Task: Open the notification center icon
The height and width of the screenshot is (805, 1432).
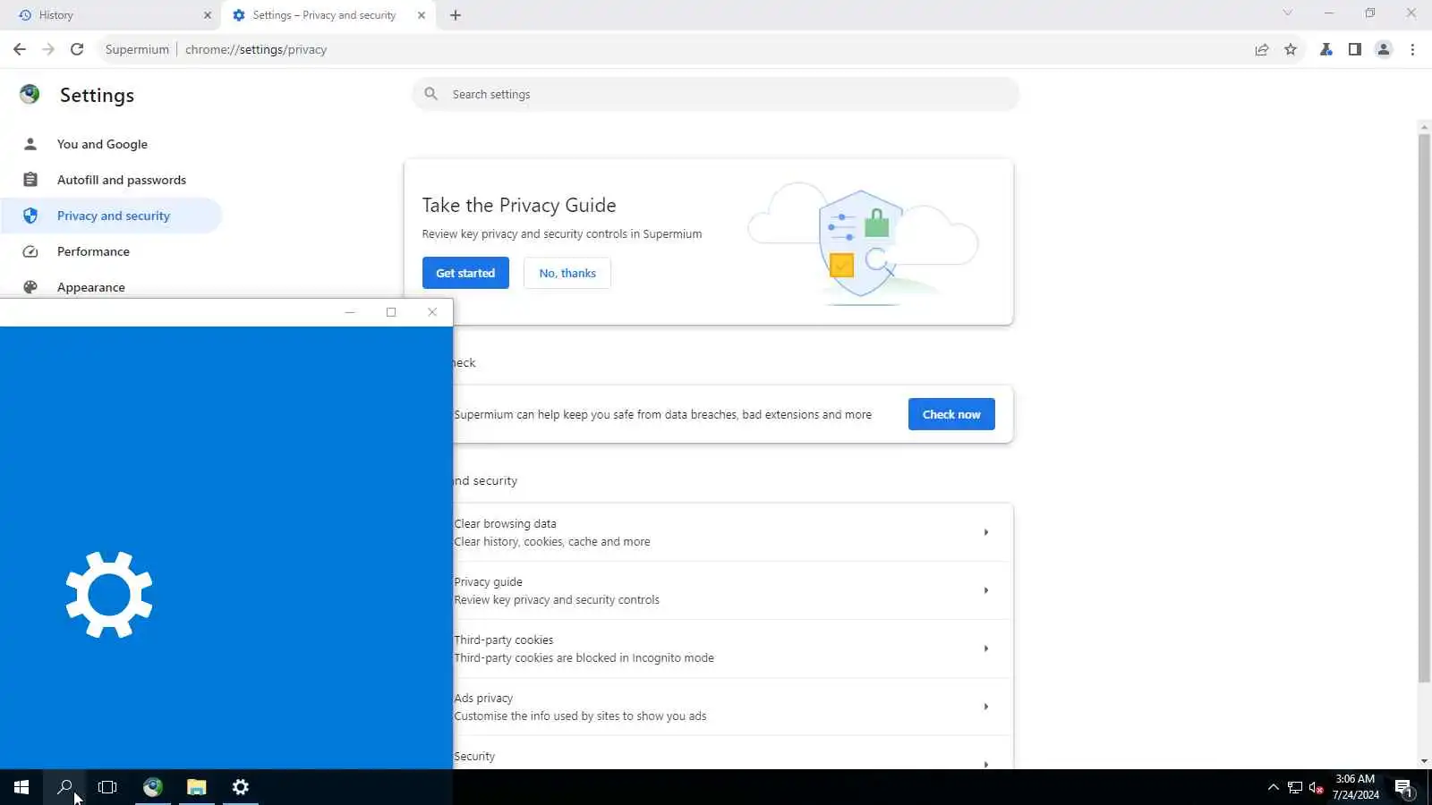Action: pos(1404,788)
